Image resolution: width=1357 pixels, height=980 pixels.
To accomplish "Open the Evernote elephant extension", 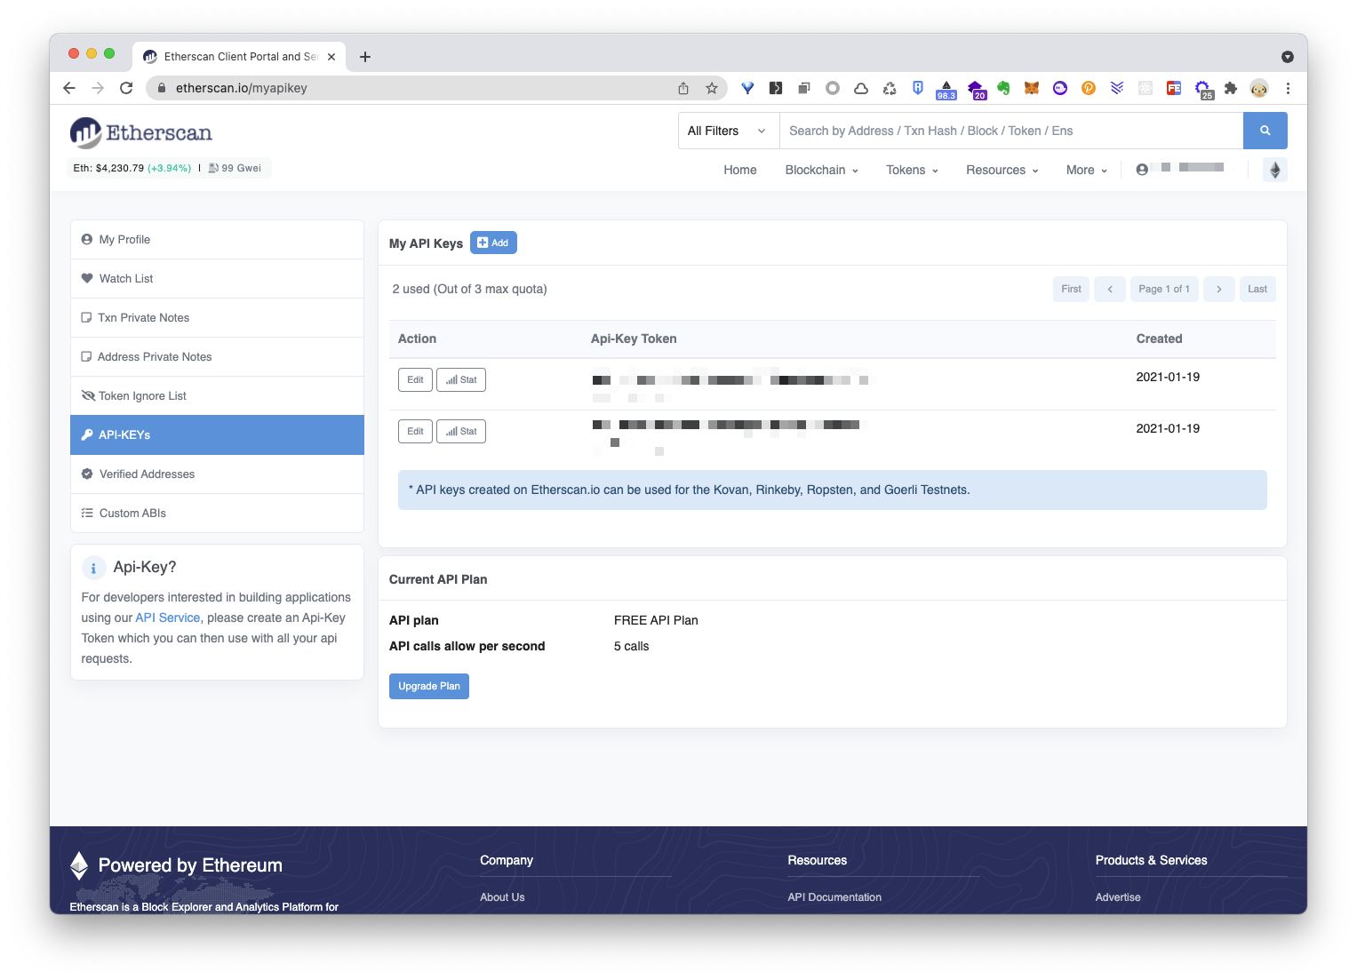I will click(x=1003, y=88).
